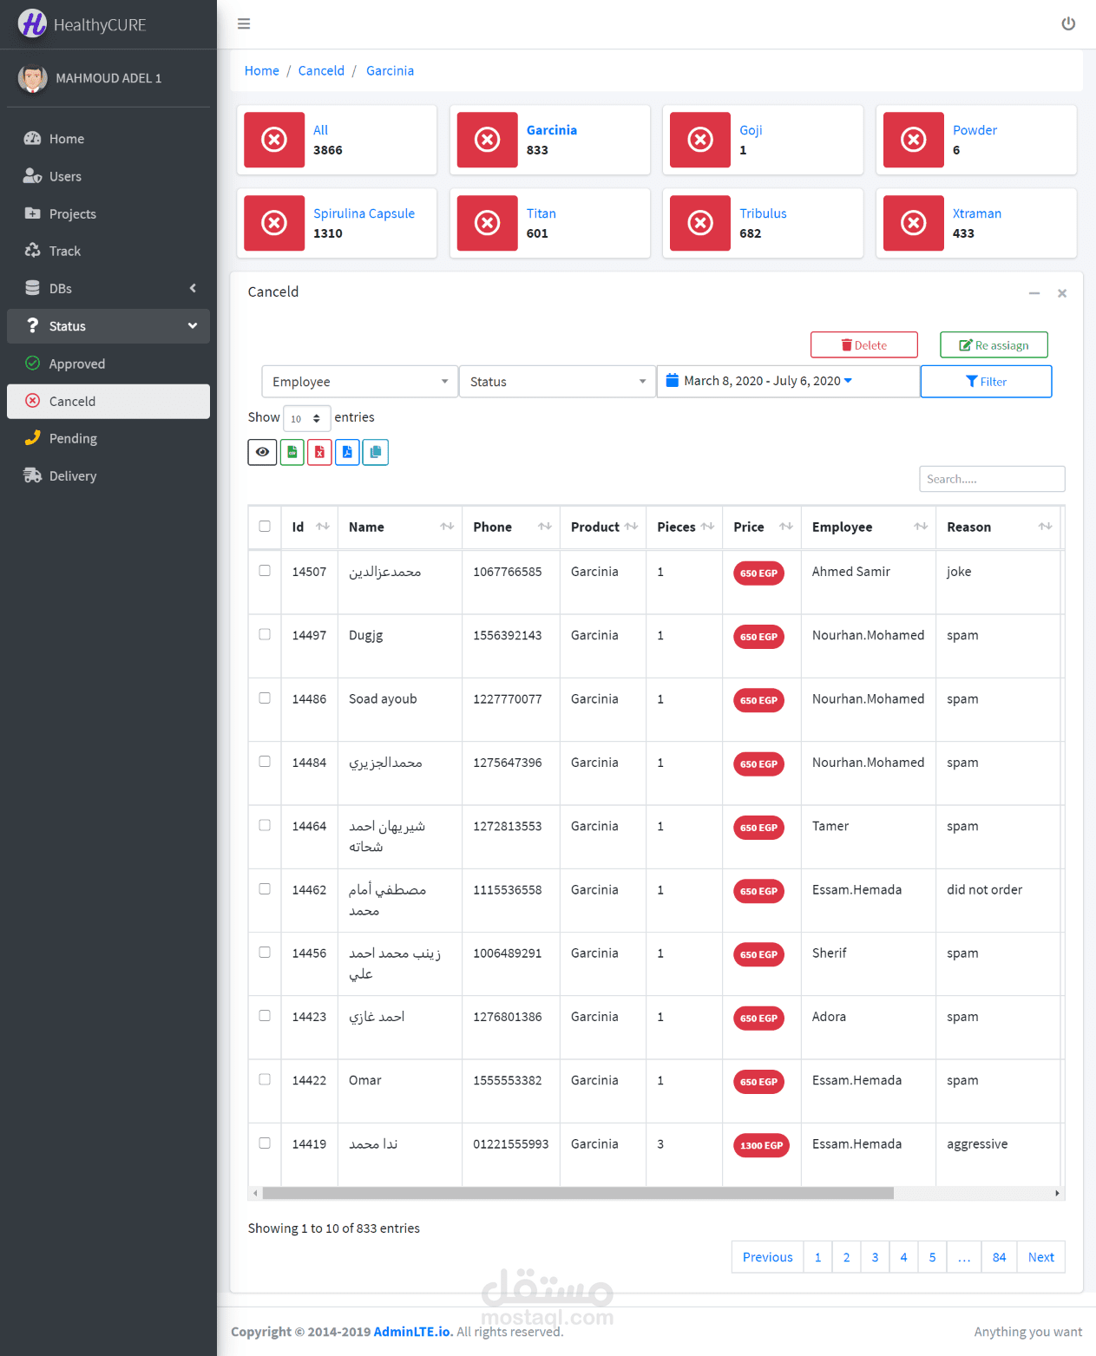Click the red Delete button
Screen dimensions: 1096x1356
tap(863, 344)
